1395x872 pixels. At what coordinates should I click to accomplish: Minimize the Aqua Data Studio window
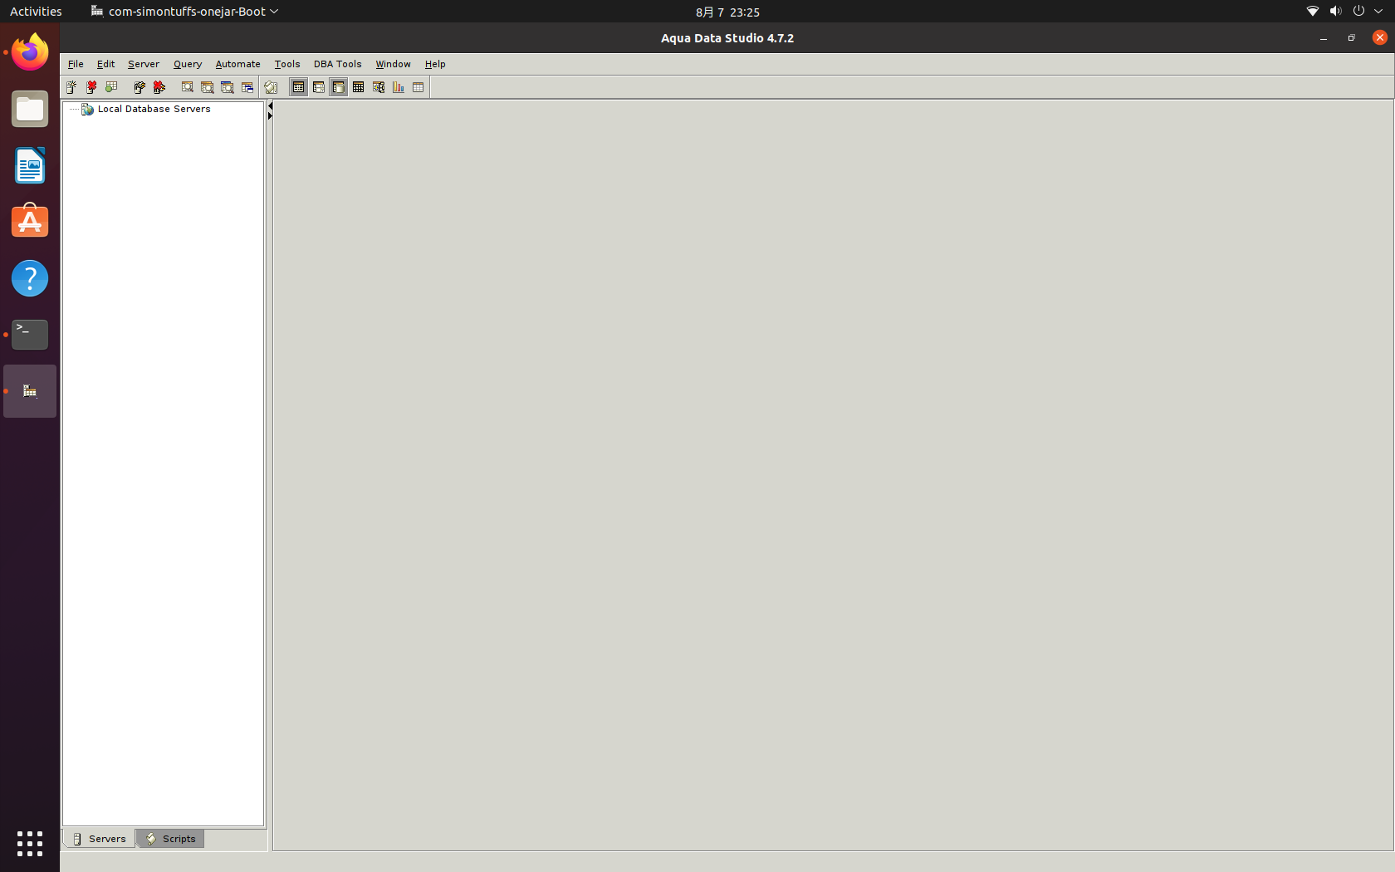point(1324,38)
